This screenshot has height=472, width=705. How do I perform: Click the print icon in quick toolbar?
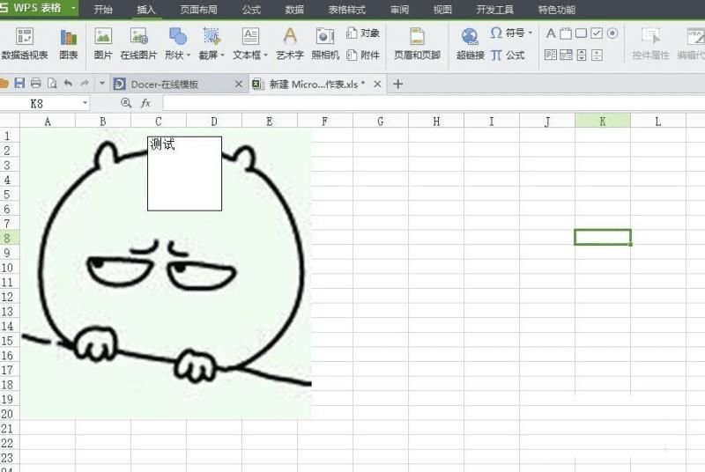pos(35,83)
